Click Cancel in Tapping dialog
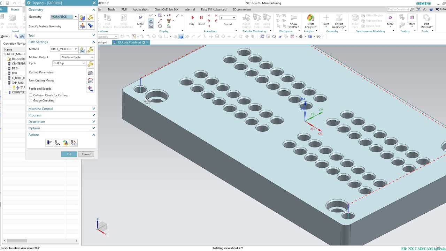Image resolution: width=446 pixels, height=251 pixels. tap(86, 154)
